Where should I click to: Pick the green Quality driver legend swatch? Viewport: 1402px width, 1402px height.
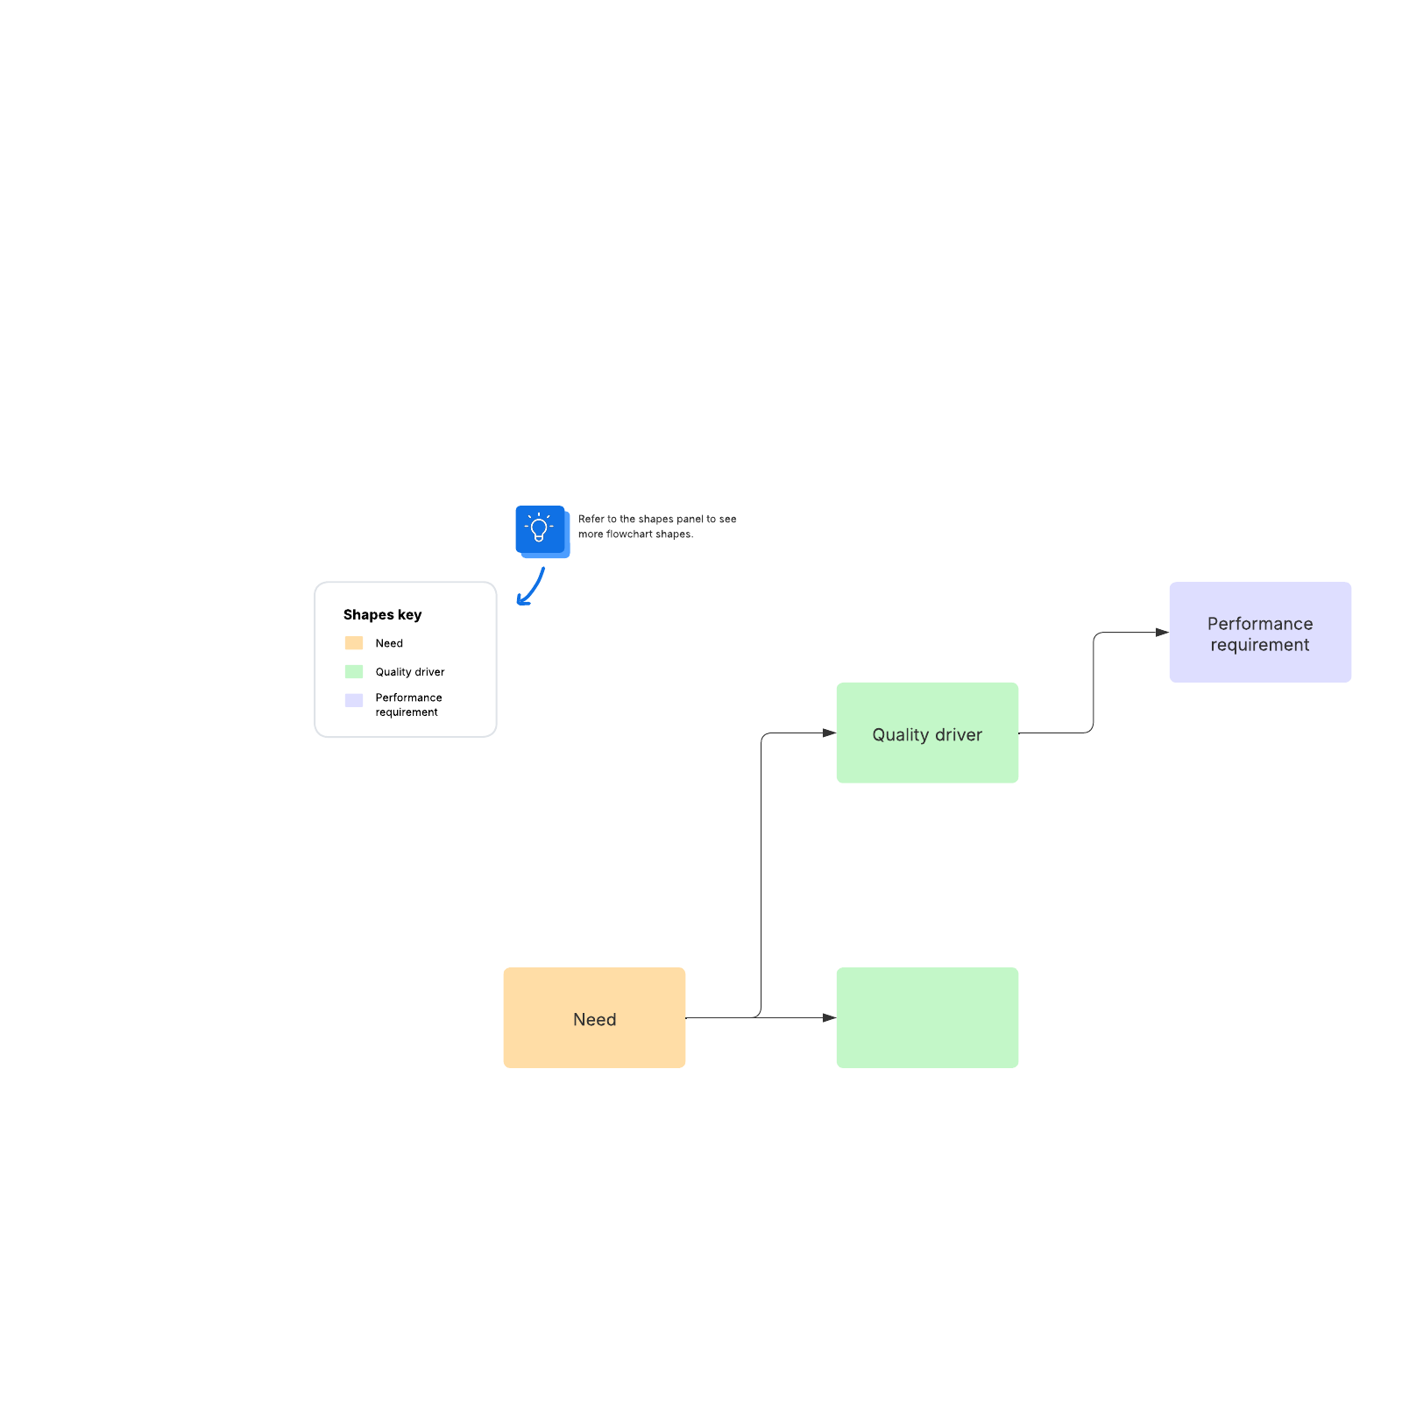tap(354, 672)
